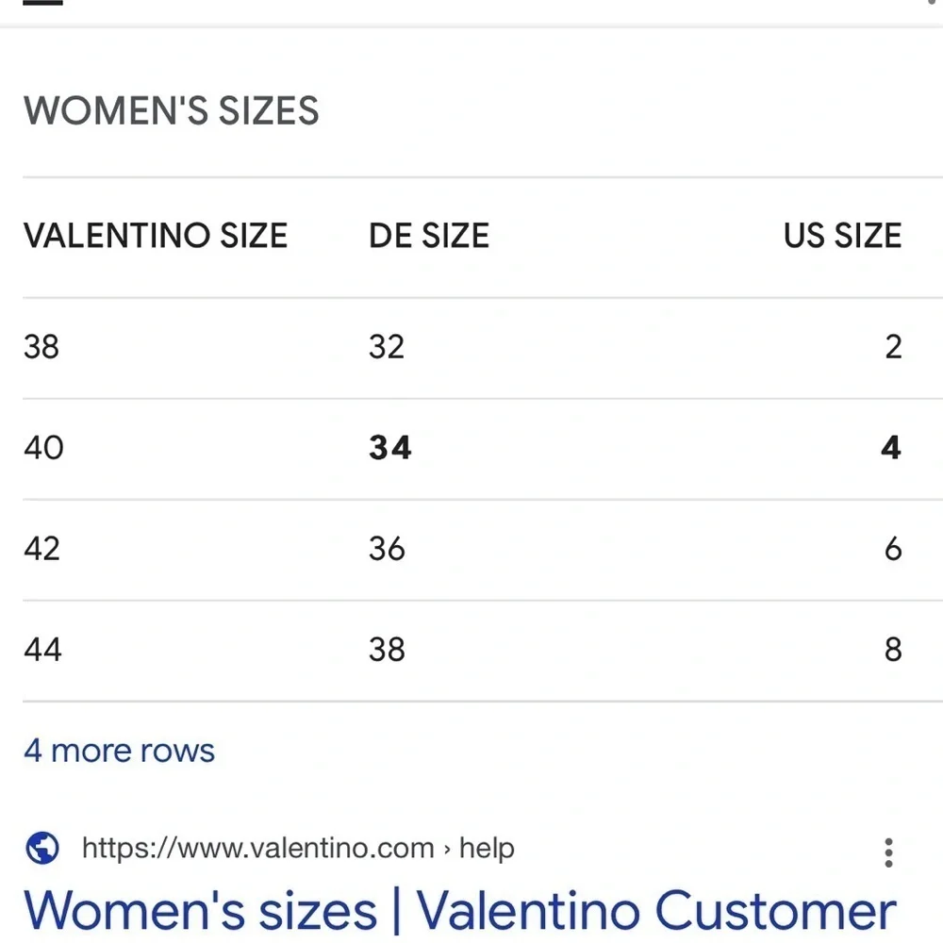The image size is (943, 943).
Task: Select the DE SIZE column header
Action: coord(429,236)
